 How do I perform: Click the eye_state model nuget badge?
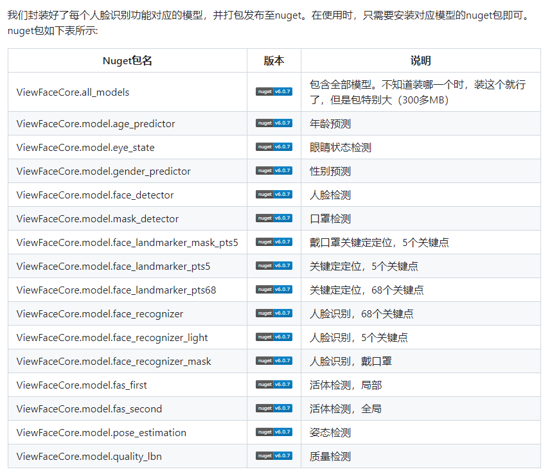pyautogui.click(x=274, y=147)
